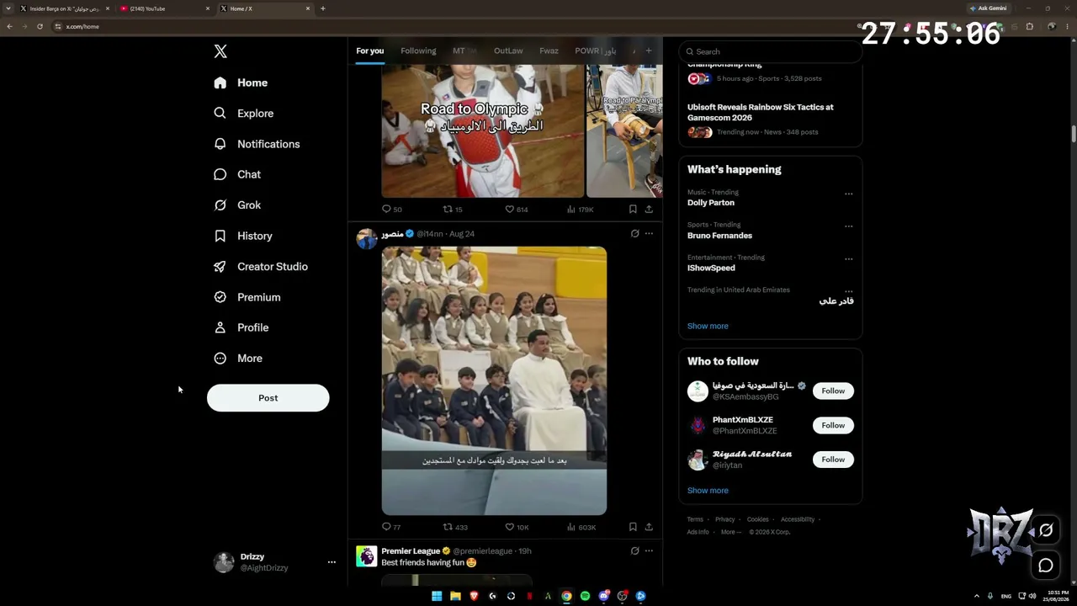This screenshot has height=606, width=1077.
Task: Open options for the UAE trending topic
Action: 848,291
